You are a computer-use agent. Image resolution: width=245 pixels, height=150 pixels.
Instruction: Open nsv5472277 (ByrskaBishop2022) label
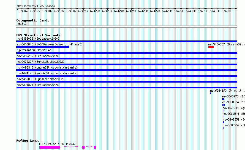pos(40,62)
